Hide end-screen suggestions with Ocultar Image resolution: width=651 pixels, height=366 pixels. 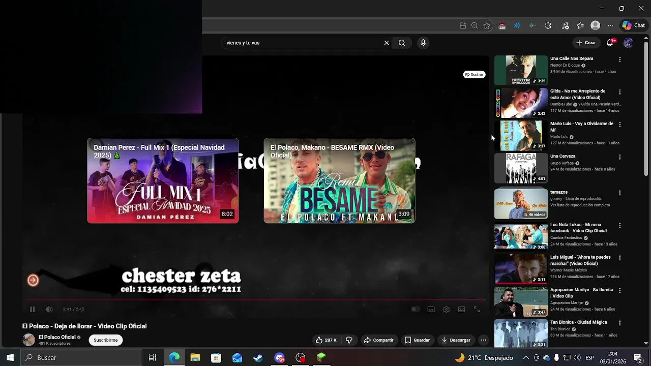[474, 75]
